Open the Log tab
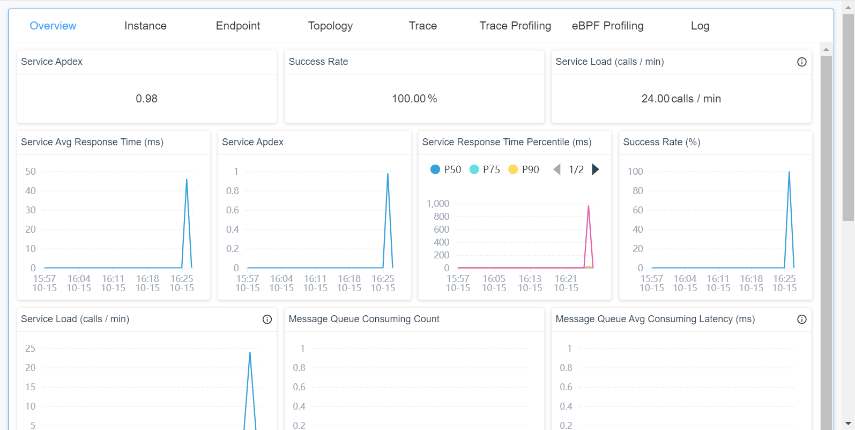855x430 pixels. tap(700, 26)
